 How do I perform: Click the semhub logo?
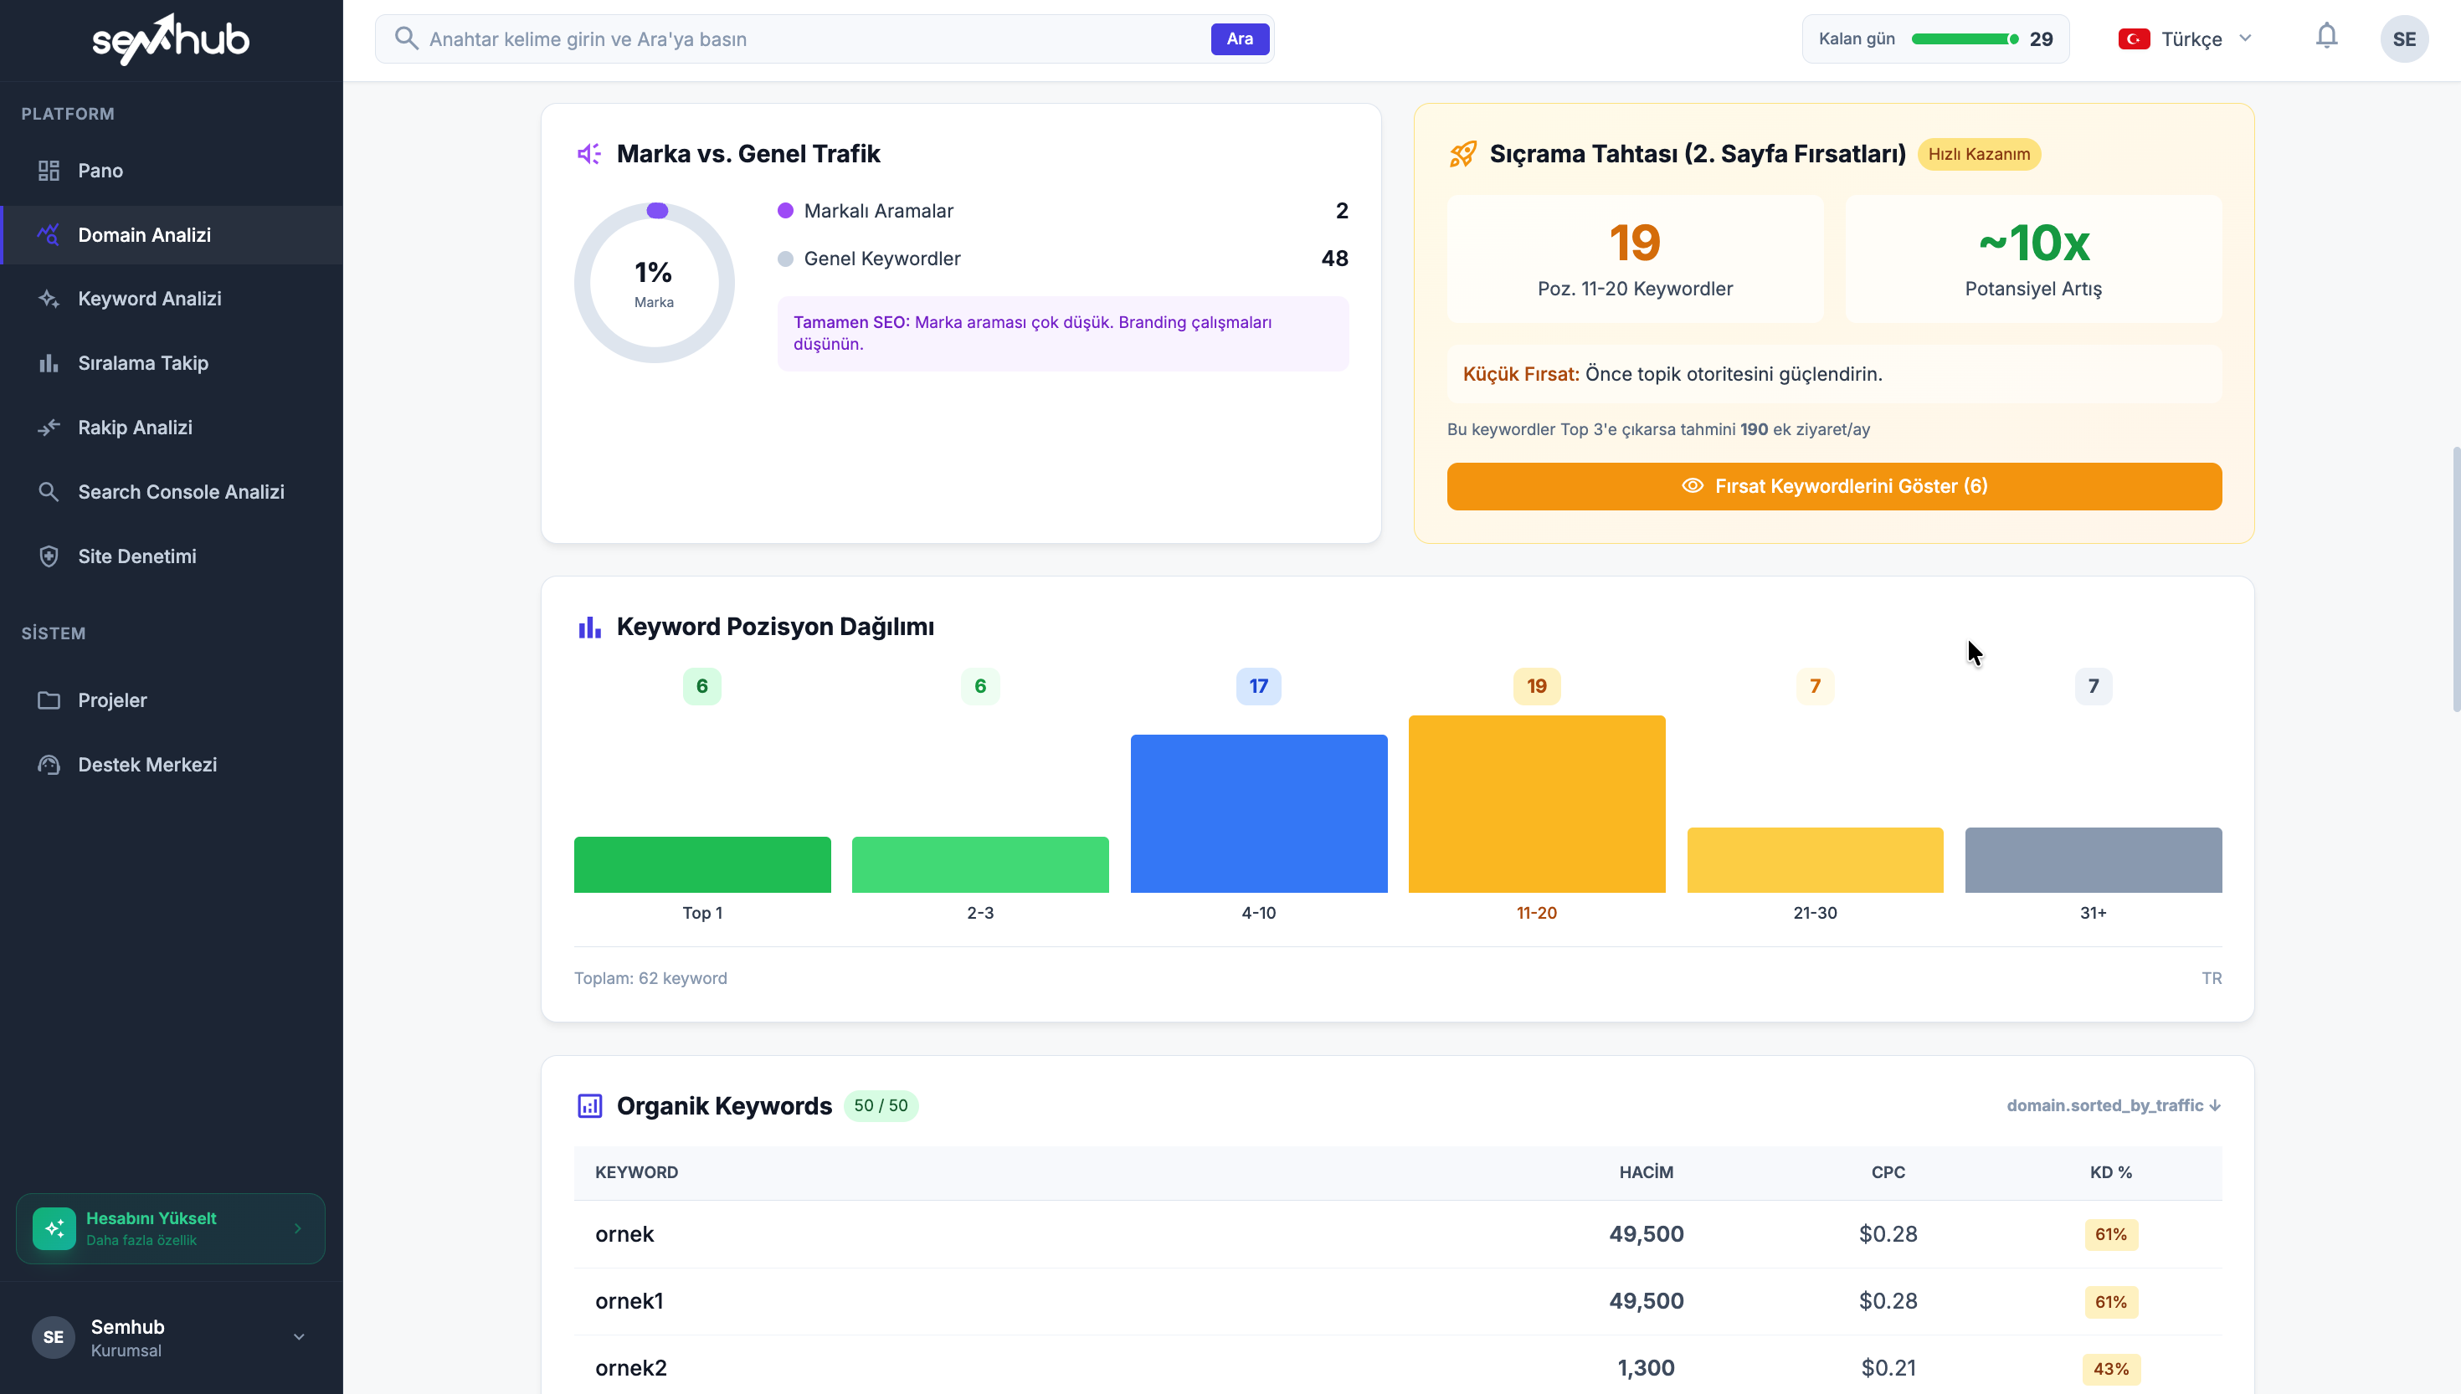[171, 39]
